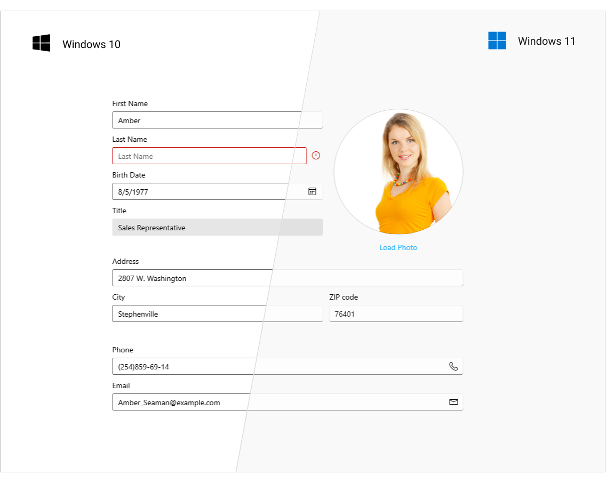Click the calendar glyph on the date editor
606x483 pixels.
click(312, 191)
